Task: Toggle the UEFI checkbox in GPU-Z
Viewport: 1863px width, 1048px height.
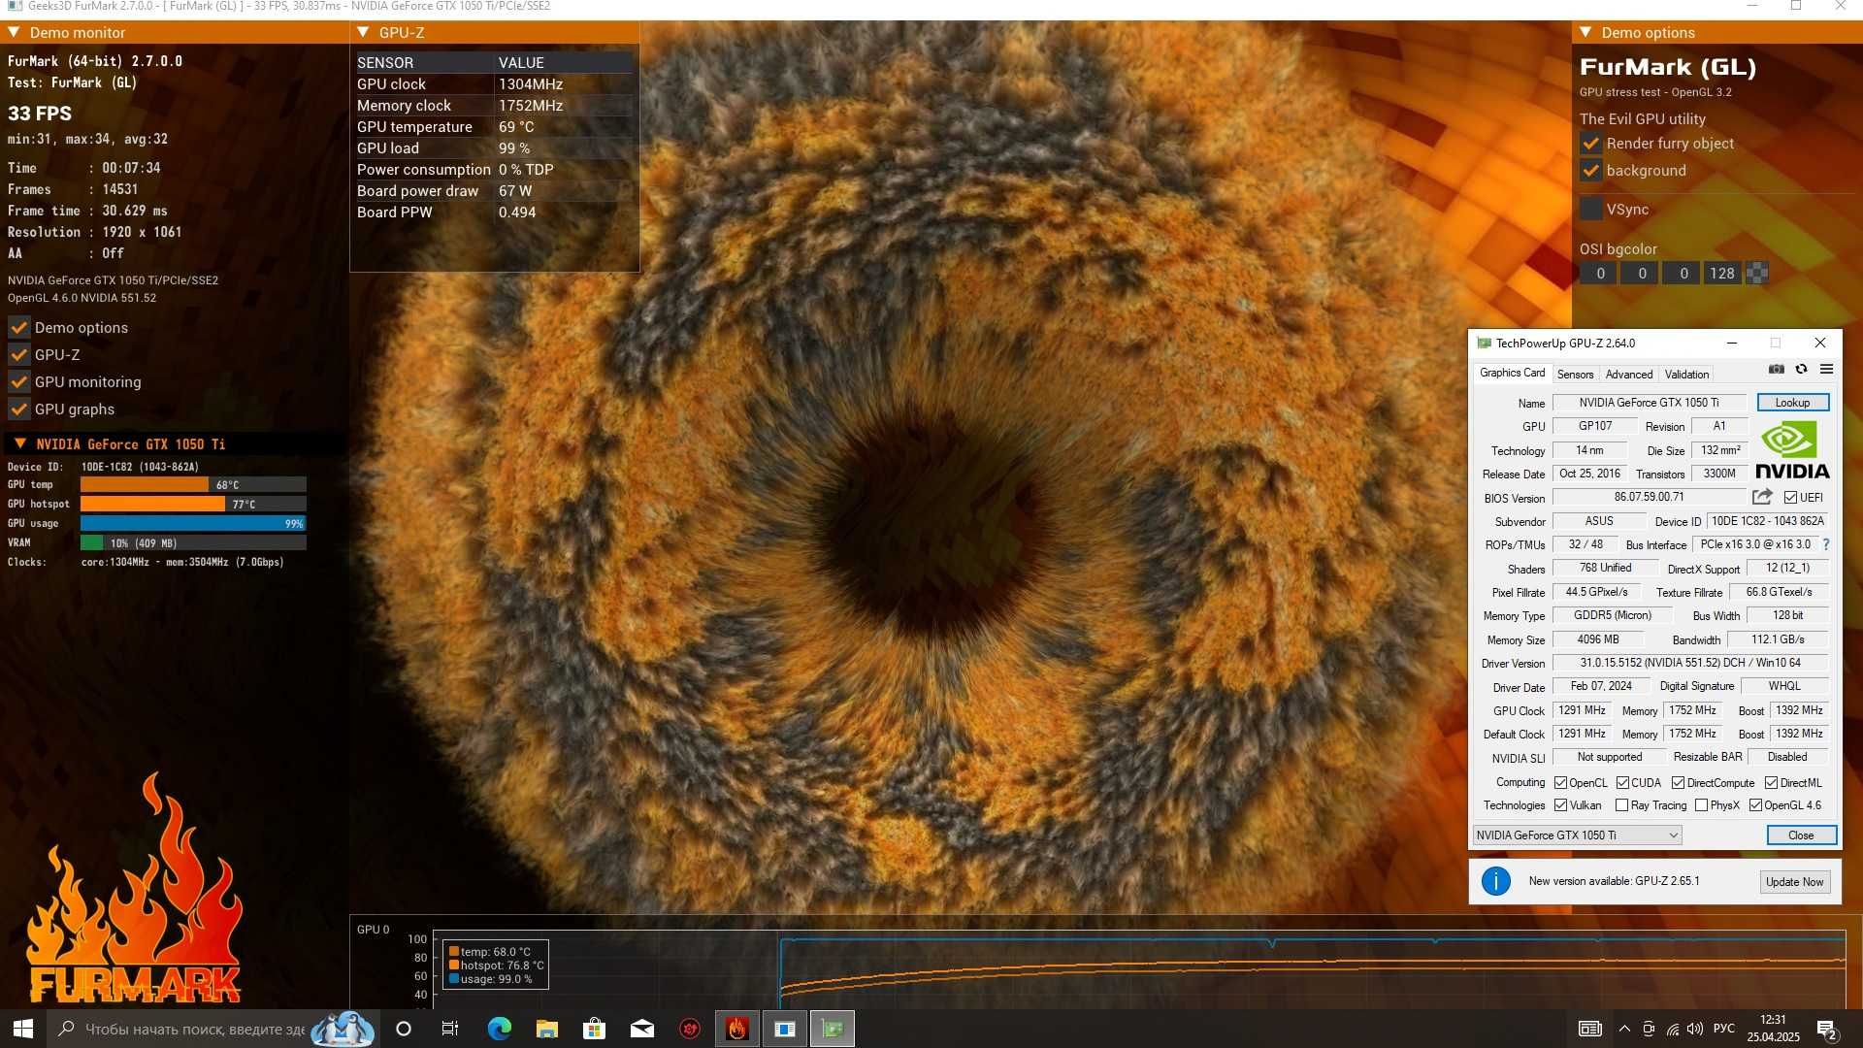Action: click(1790, 498)
